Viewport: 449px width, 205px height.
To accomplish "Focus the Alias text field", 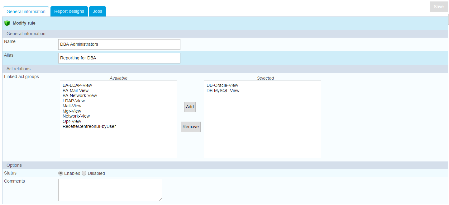I will pos(119,58).
